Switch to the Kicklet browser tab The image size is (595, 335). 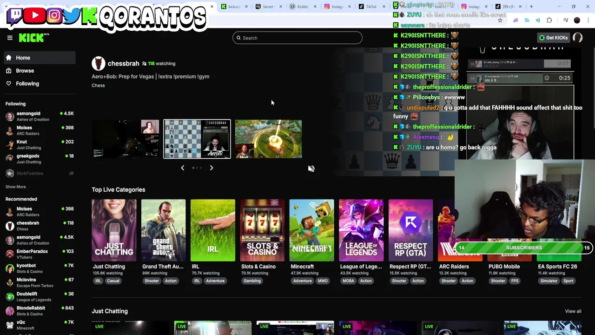[300, 7]
